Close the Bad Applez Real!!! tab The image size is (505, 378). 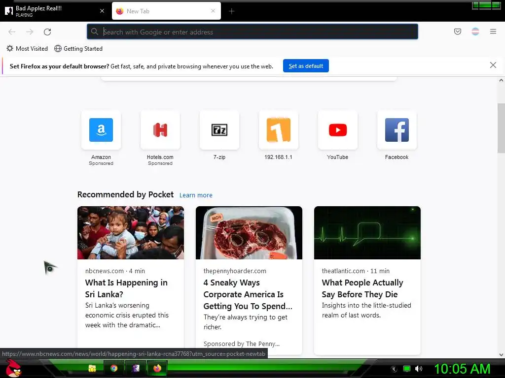[x=102, y=11]
